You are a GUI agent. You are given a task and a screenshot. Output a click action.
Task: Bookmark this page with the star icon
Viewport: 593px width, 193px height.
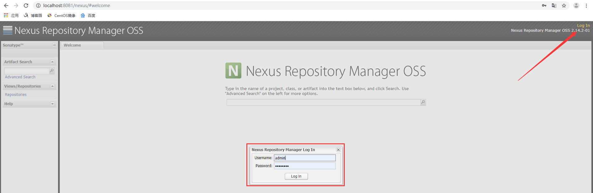[564, 6]
